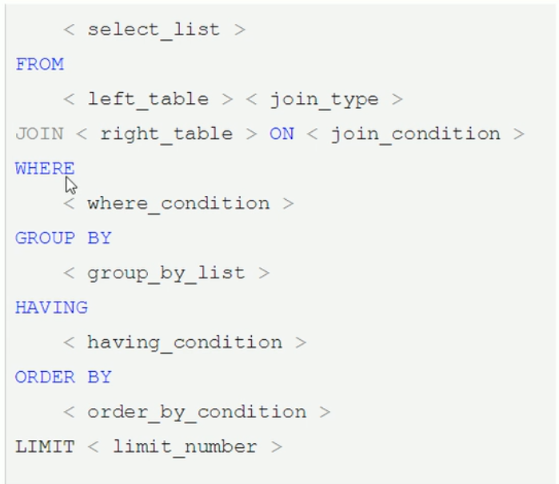Click the word BY after GROUP
Image resolution: width=559 pixels, height=484 pixels.
[x=100, y=238]
